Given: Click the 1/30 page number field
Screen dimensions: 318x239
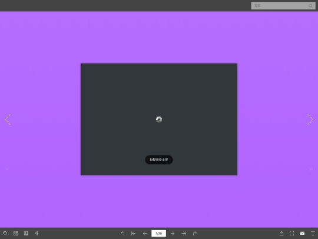Looking at the screenshot, I should coord(158,233).
